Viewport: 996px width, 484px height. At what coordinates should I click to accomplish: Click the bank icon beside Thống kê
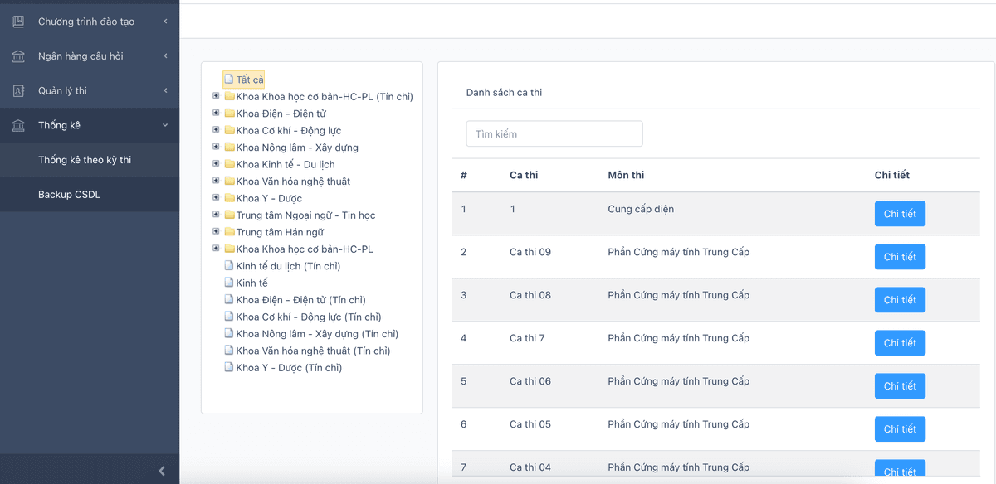coord(18,126)
